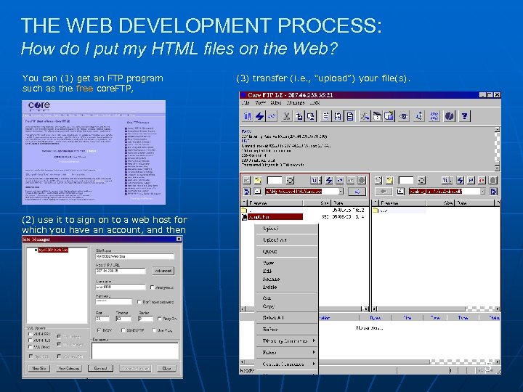The image size is (523, 392).
Task: Click the text-lines document toolbar icon
Action: [x=325, y=116]
